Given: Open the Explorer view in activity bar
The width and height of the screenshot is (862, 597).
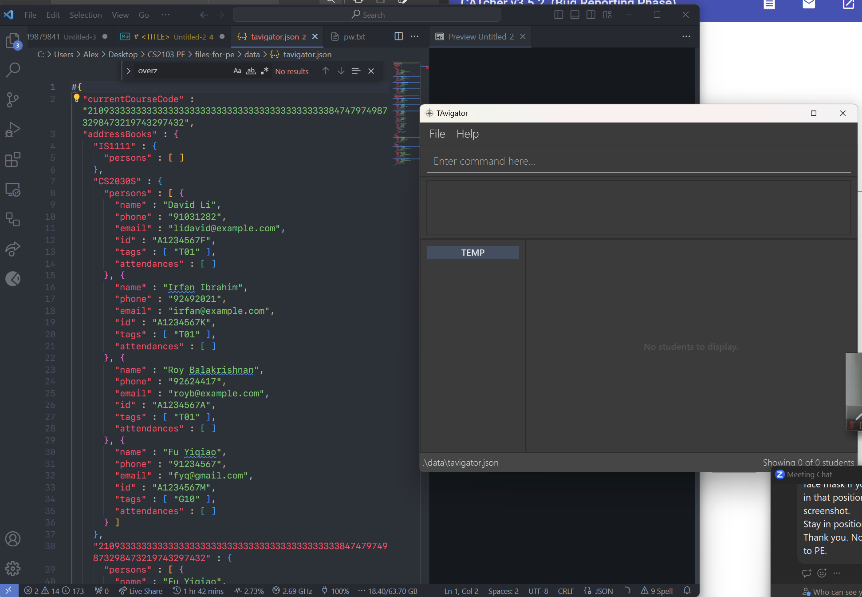Looking at the screenshot, I should (x=13, y=40).
